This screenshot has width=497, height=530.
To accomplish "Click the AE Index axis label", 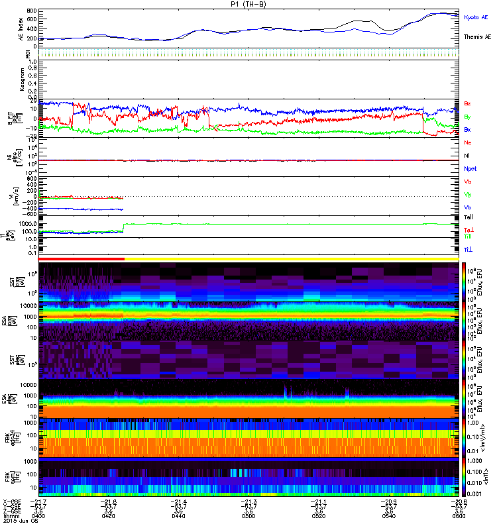I will pyautogui.click(x=21, y=29).
